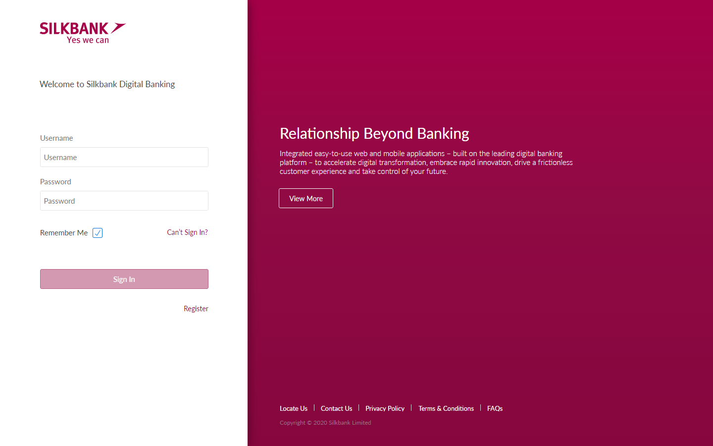Click the Username input field
Screen dimensions: 713x446
coord(124,157)
